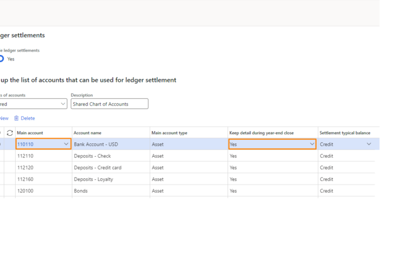This screenshot has width=406, height=256.
Task: Expand the Keep detail Yes dropdown
Action: point(312,144)
